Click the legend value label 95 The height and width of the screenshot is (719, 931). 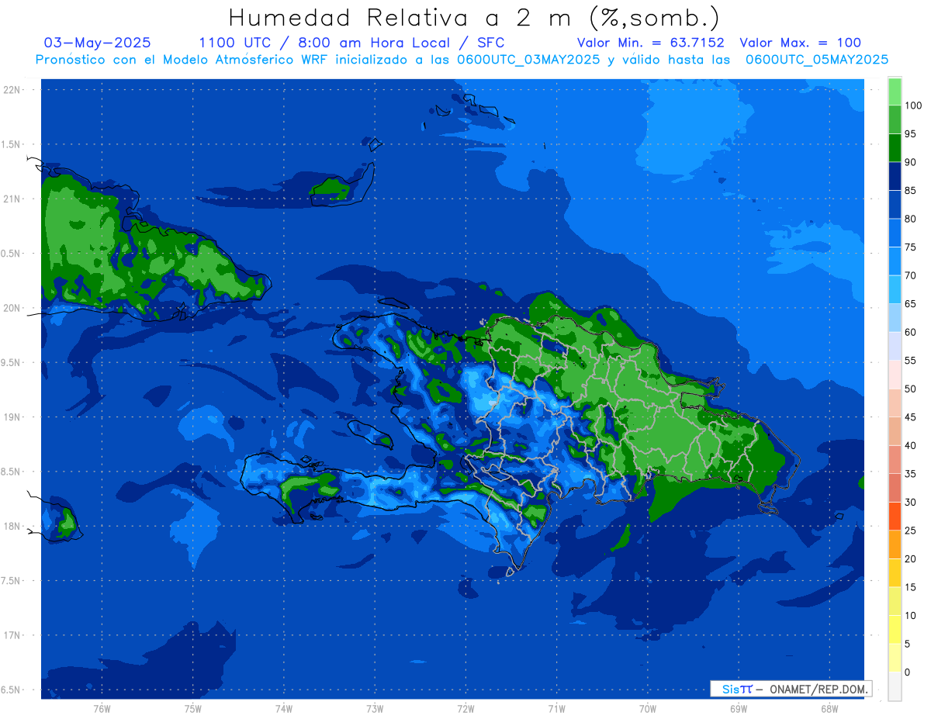(911, 134)
